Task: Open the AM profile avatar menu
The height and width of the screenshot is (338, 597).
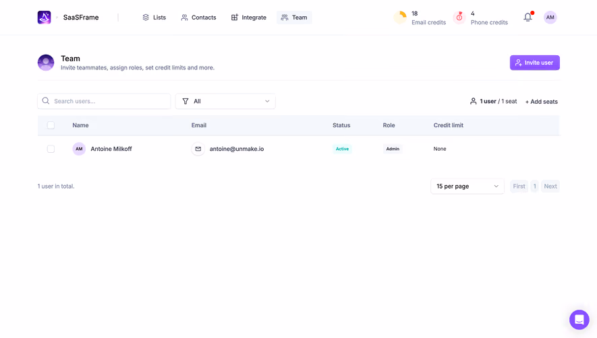Action: tap(550, 18)
